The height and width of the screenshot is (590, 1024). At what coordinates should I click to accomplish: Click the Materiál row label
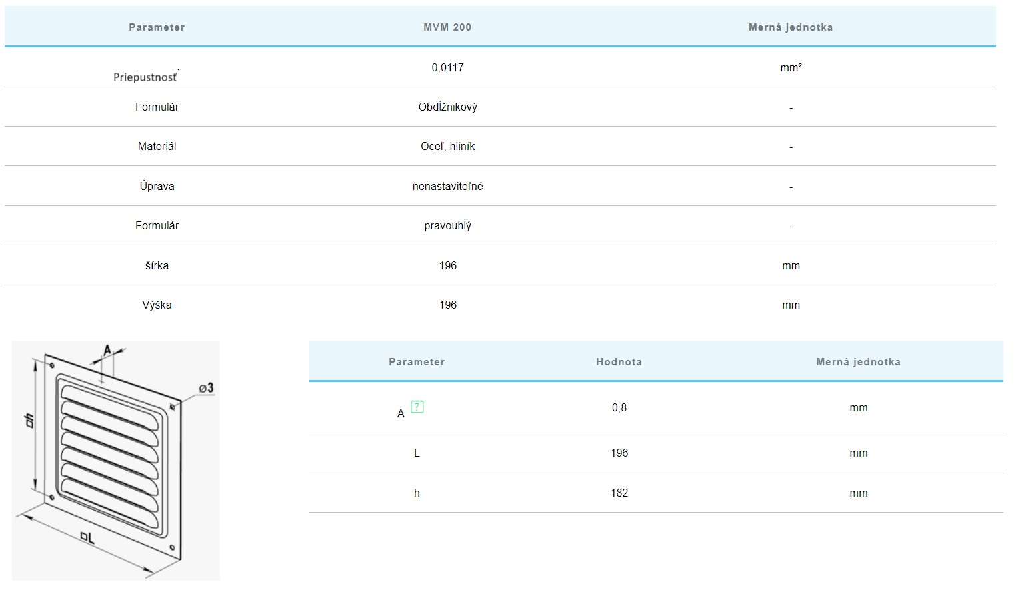pyautogui.click(x=157, y=146)
